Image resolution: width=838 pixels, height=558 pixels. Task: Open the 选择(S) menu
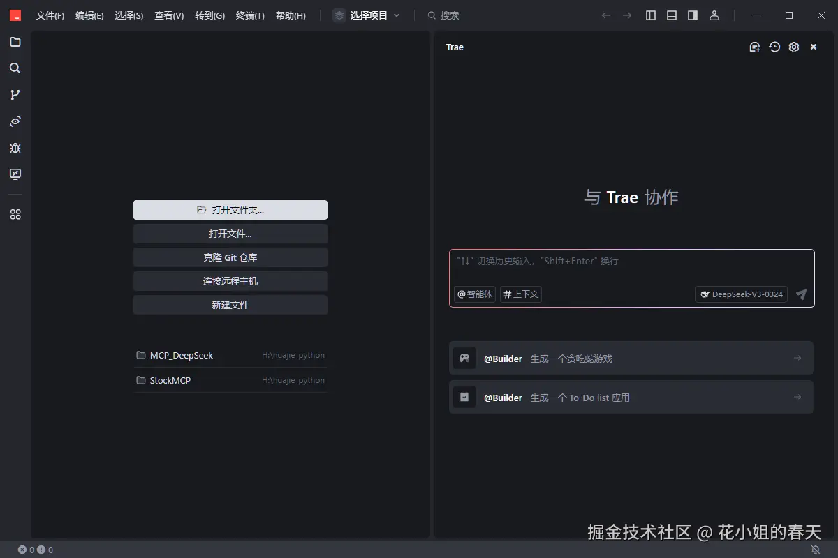tap(129, 15)
